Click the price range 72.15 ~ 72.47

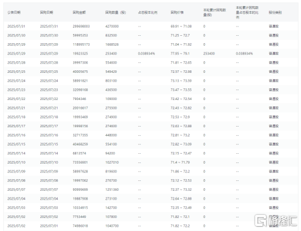tap(181, 153)
